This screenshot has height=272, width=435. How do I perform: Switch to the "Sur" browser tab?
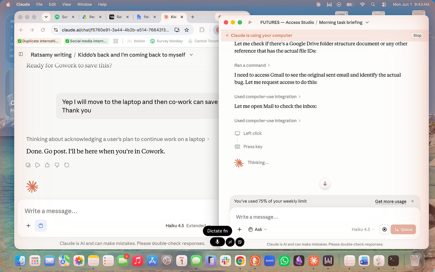[65, 17]
